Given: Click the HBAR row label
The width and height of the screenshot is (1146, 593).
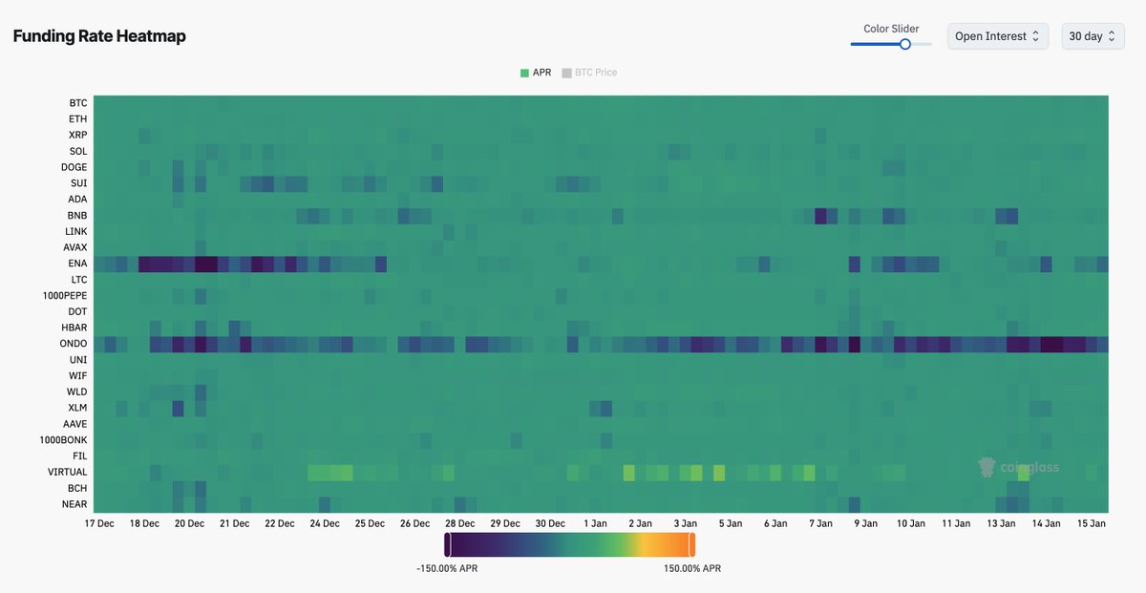Looking at the screenshot, I should point(74,328).
